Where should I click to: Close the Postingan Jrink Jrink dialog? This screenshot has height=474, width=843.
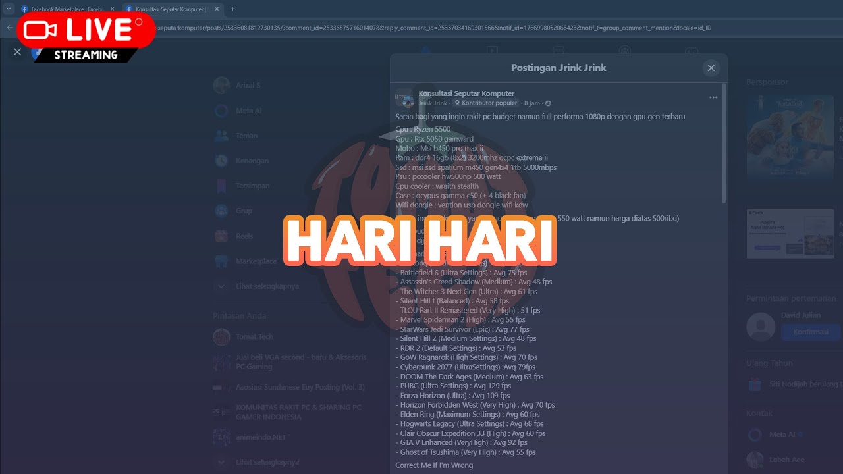click(x=711, y=68)
